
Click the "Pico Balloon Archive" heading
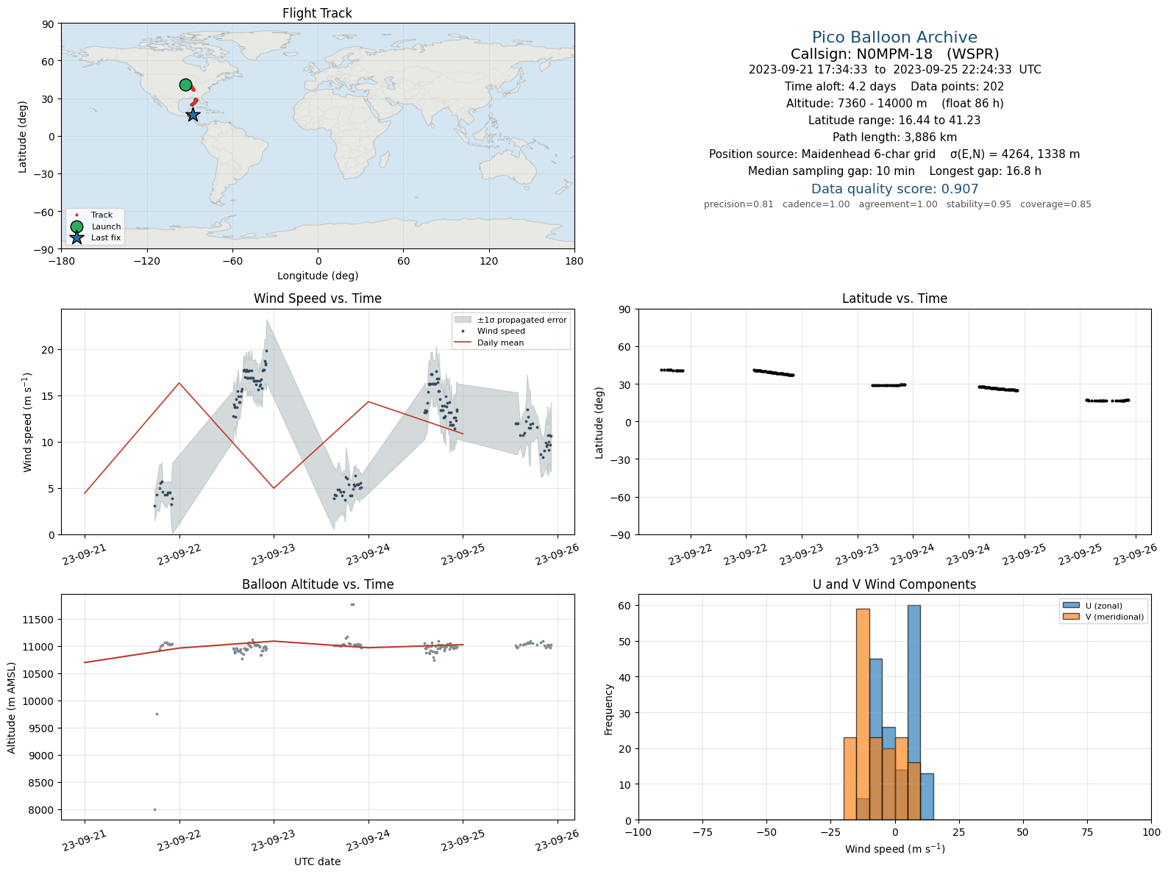pyautogui.click(x=894, y=37)
